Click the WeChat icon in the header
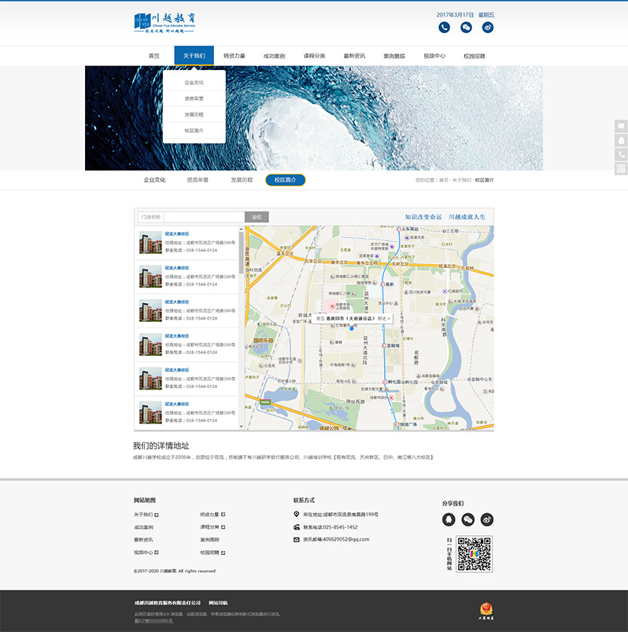The image size is (628, 632). pyautogui.click(x=466, y=28)
